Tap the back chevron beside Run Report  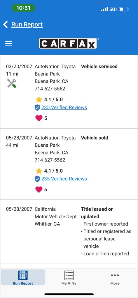click(x=6, y=24)
